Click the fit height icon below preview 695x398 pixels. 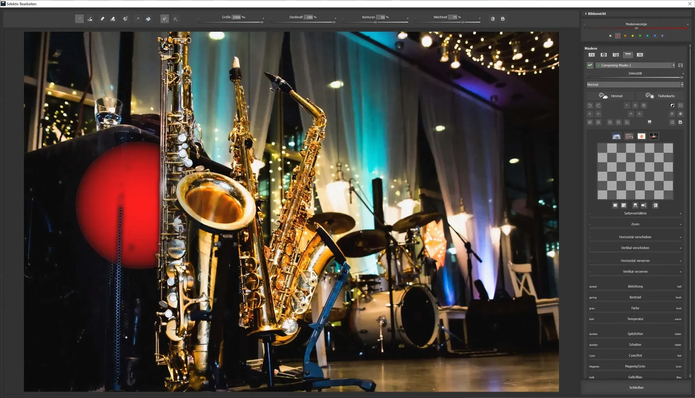[644, 205]
